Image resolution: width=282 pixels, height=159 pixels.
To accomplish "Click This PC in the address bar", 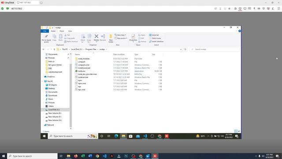I will [65, 49].
